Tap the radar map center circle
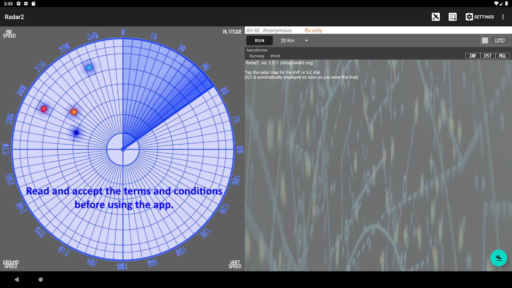The image size is (512, 288). (123, 149)
